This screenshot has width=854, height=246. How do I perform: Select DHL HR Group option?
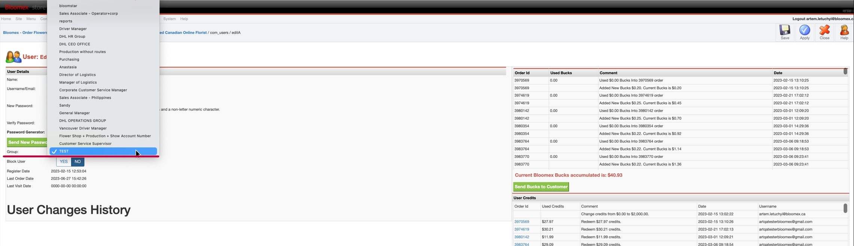[x=72, y=37]
